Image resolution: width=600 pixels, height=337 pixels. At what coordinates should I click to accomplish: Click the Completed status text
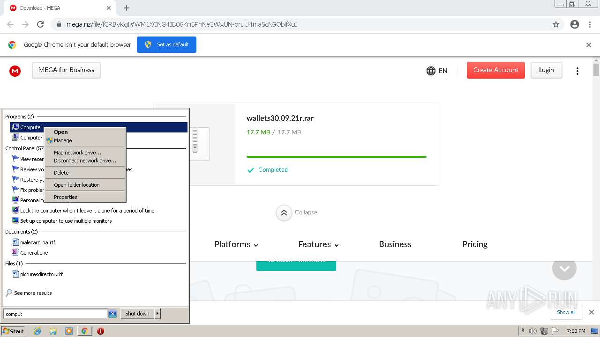tap(273, 170)
